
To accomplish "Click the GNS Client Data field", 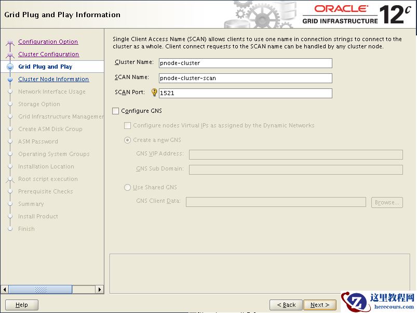I will coord(276,202).
